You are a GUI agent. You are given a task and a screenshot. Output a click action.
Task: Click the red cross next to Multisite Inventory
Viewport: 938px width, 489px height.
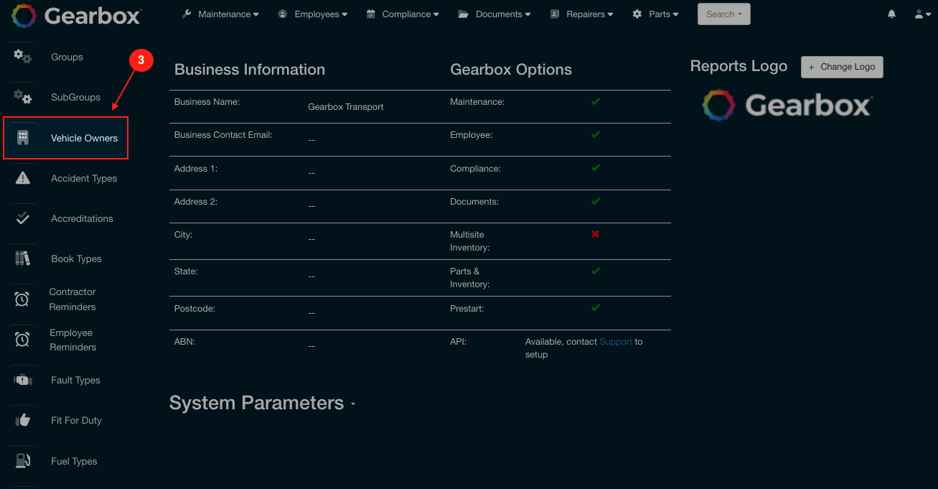click(596, 234)
